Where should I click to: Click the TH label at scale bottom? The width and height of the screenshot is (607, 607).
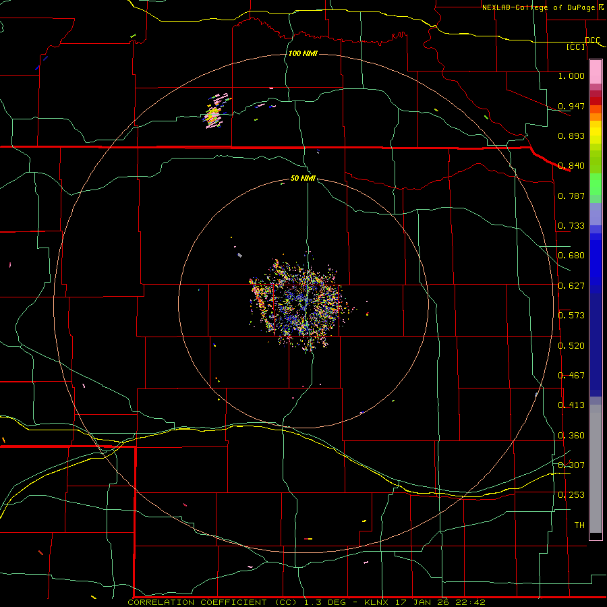click(x=579, y=525)
